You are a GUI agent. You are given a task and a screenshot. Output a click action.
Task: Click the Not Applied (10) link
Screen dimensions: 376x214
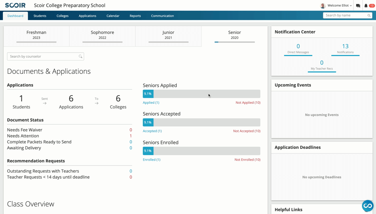(x=248, y=103)
